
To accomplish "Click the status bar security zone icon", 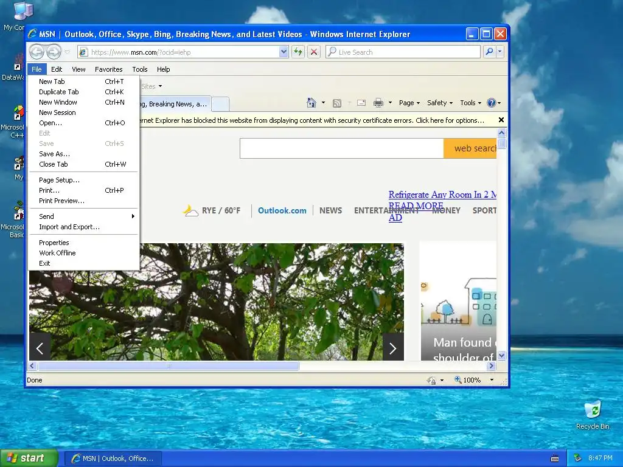I will pos(431,381).
